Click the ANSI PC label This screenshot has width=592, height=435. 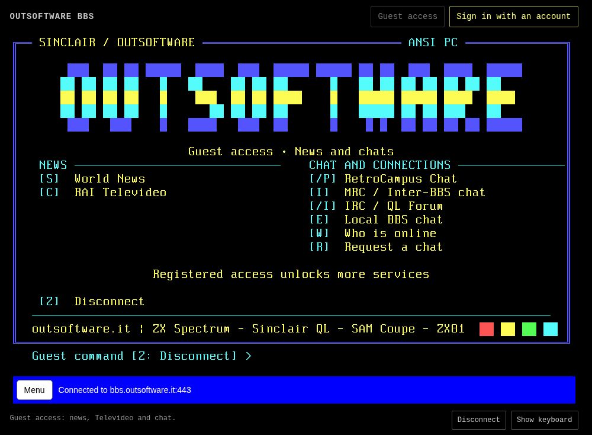coord(433,42)
